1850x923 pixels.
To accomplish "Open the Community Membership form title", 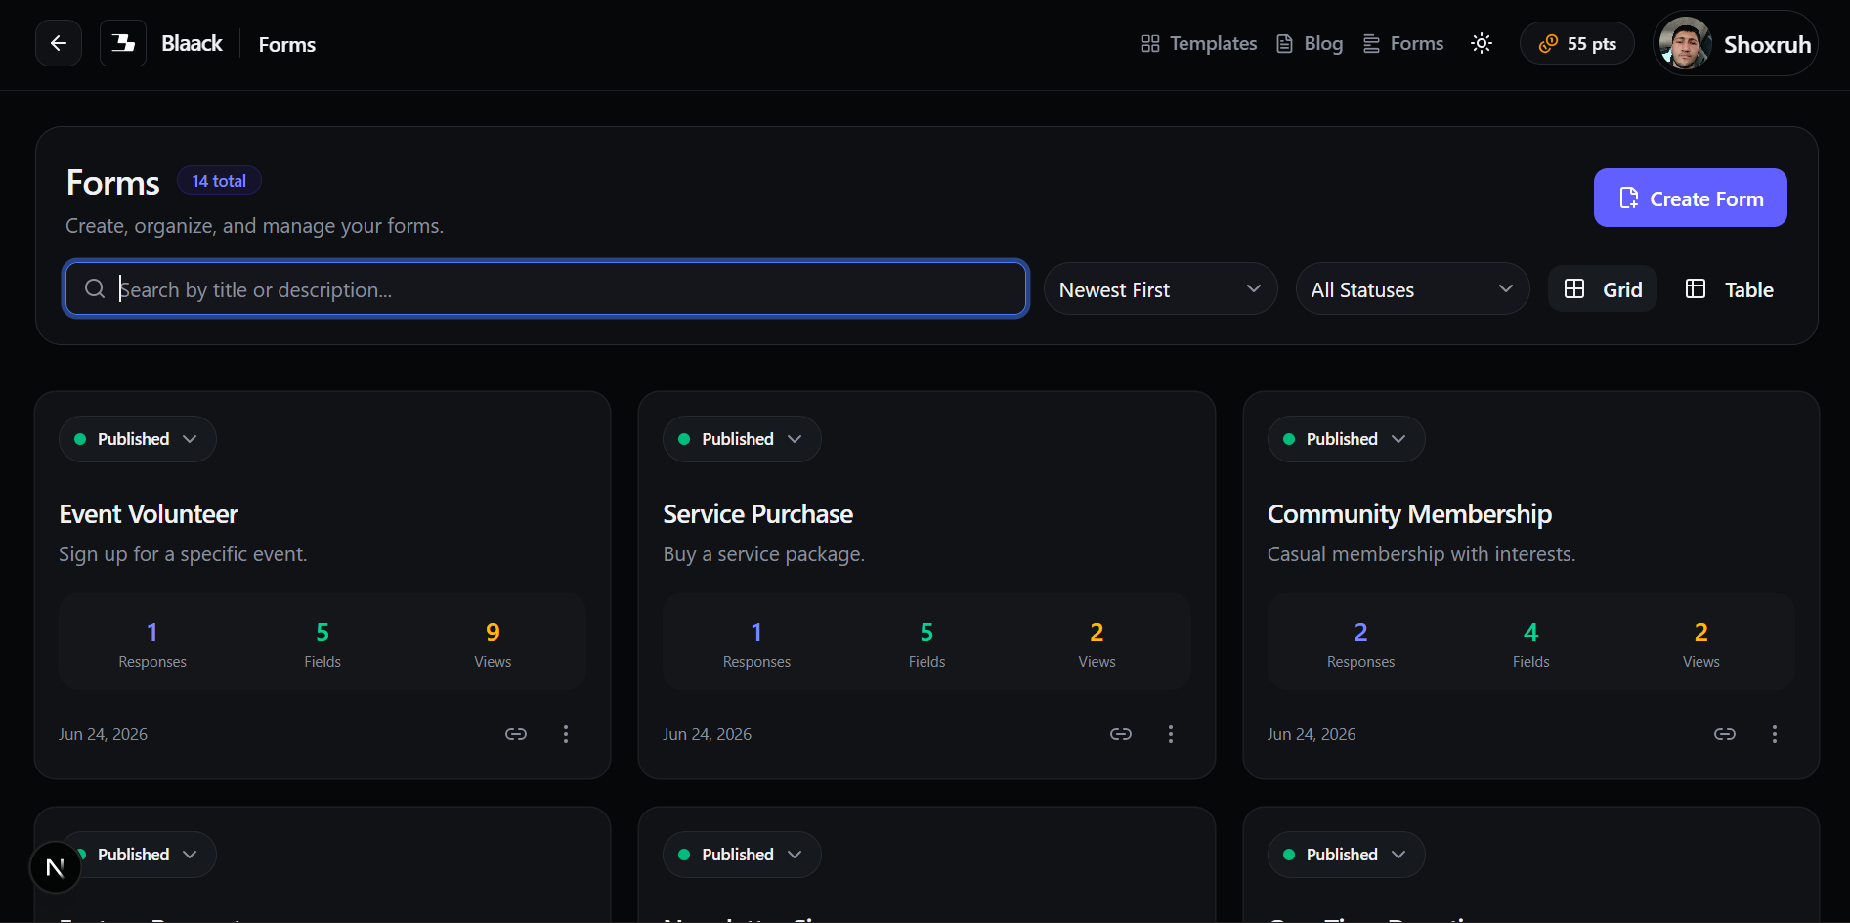I will click(1409, 514).
